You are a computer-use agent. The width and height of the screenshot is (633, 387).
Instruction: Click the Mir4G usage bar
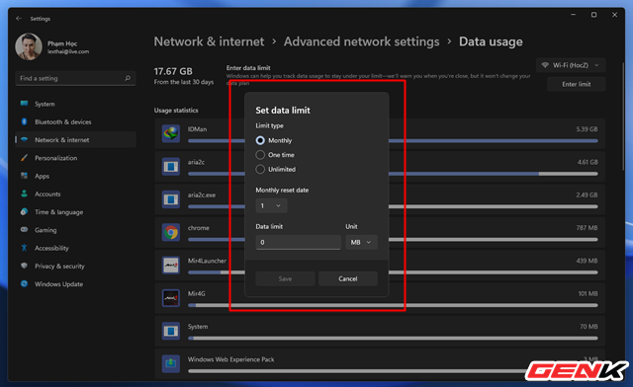coord(393,306)
